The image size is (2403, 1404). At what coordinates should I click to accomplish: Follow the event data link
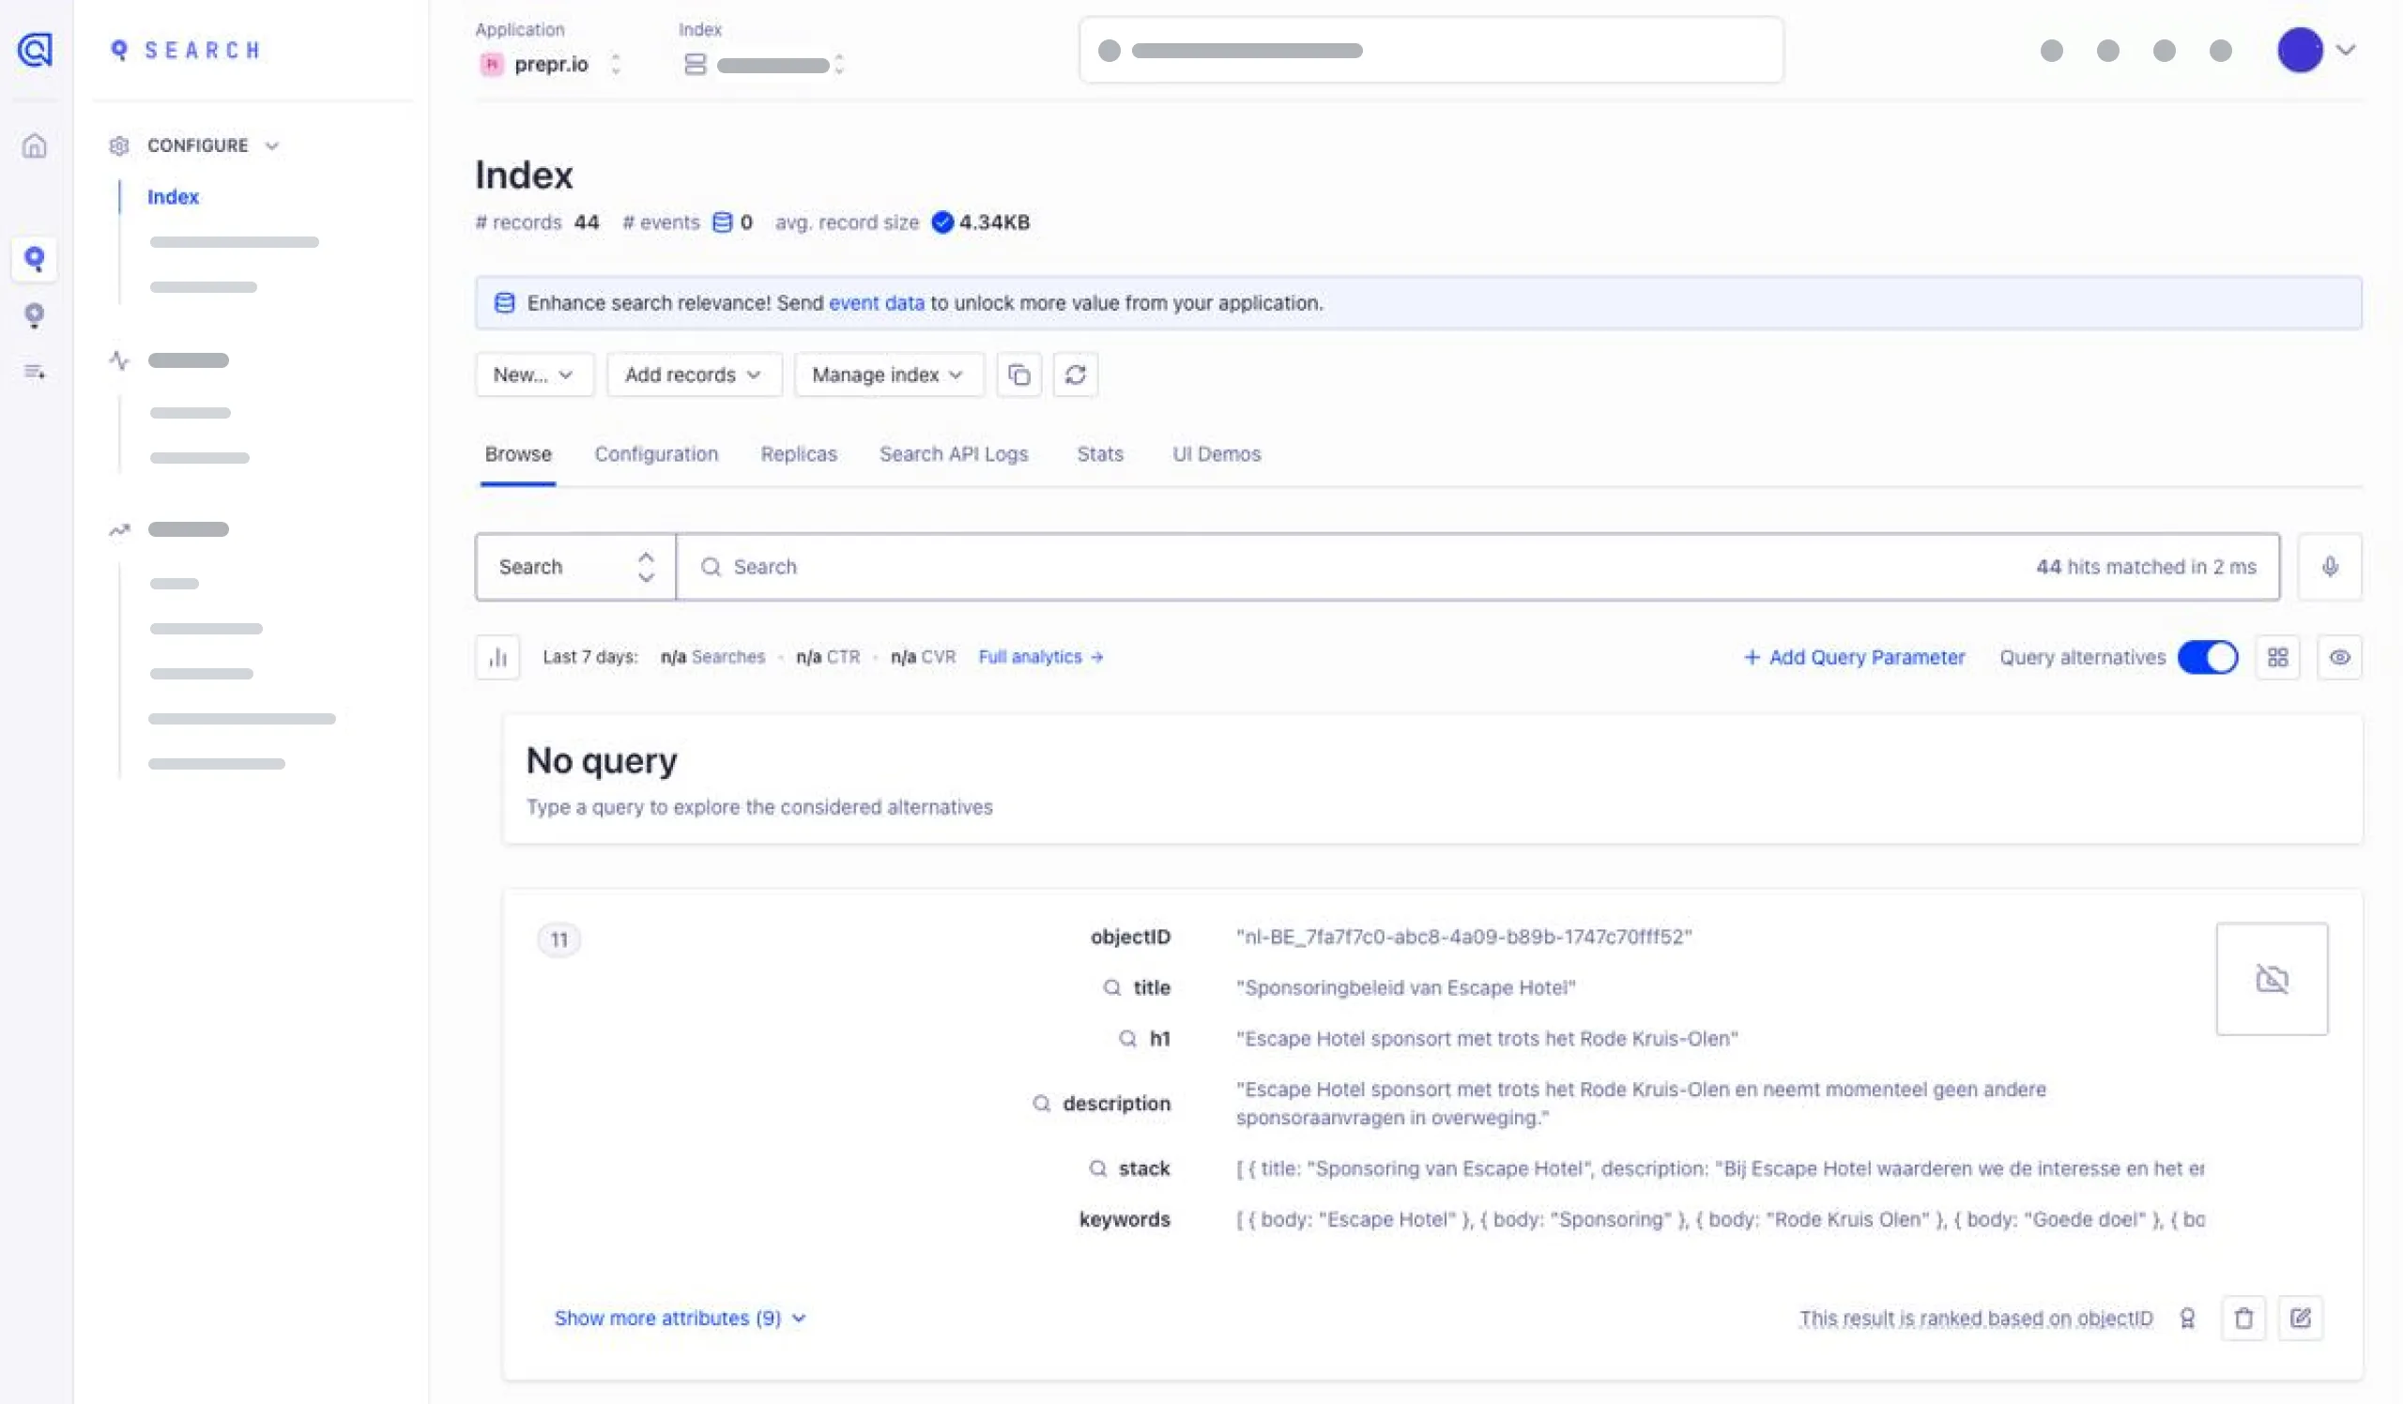click(x=877, y=303)
